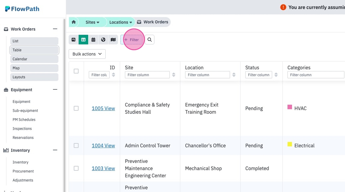Focus the Categories filter column field
345x192 pixels.
[316, 75]
